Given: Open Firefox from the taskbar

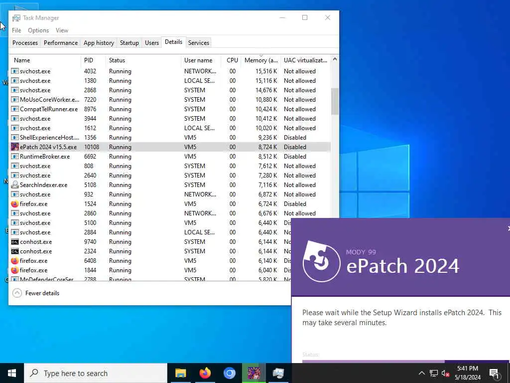Looking at the screenshot, I should click(205, 373).
